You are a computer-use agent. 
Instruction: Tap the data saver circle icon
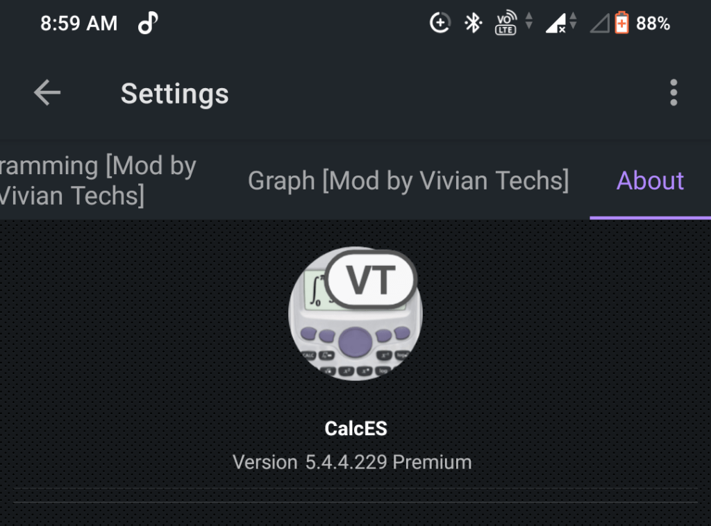(440, 24)
